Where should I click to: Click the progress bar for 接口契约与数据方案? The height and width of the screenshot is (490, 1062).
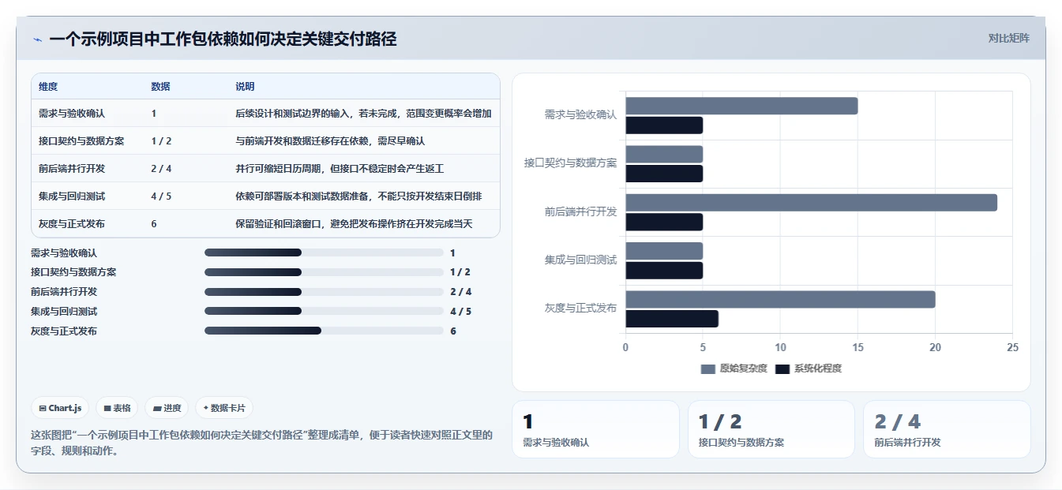tap(324, 272)
